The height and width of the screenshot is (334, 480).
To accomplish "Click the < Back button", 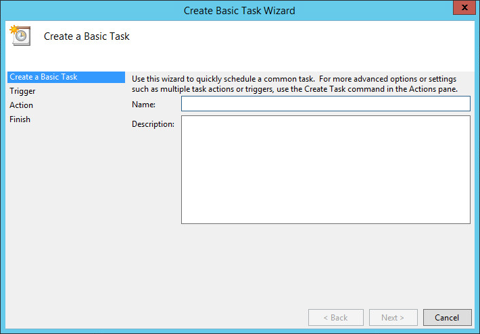I will [335, 317].
